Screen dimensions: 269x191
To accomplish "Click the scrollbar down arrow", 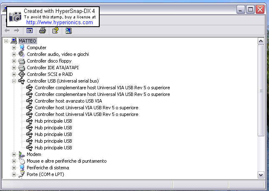I will [261, 175].
